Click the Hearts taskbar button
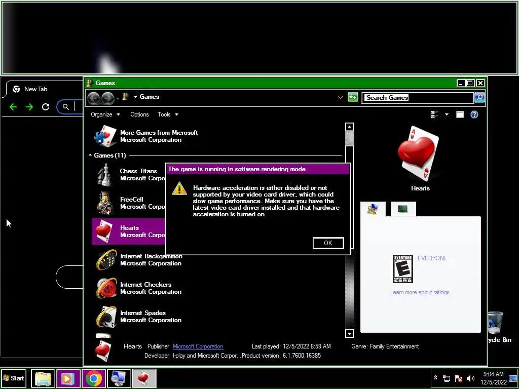Viewport: 519px width, 389px height. 144,378
